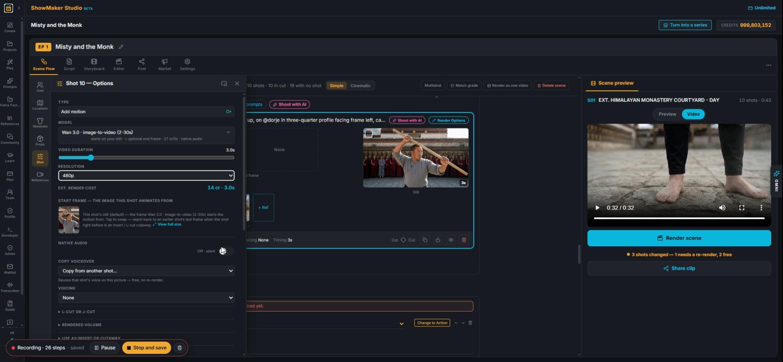Switch to the Storyboard tab

(94, 64)
